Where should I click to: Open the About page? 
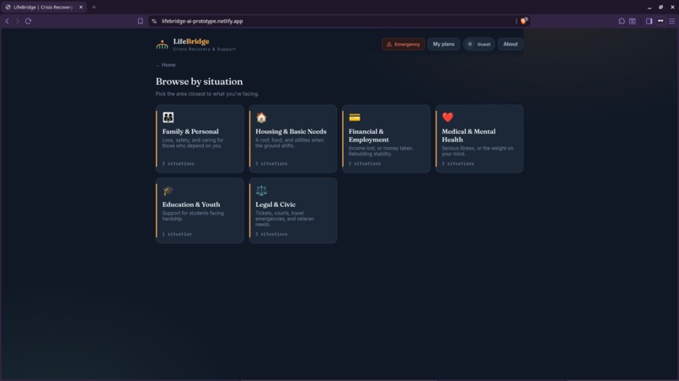click(x=511, y=44)
